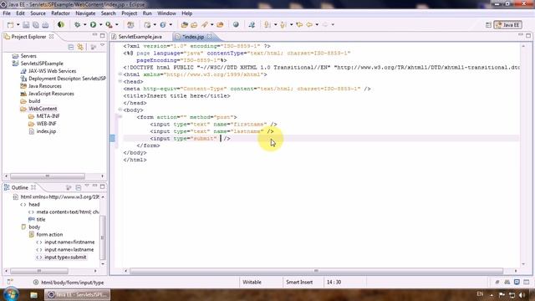This screenshot has width=535, height=301.
Task: Open the Refactor menu
Action: 60,13
